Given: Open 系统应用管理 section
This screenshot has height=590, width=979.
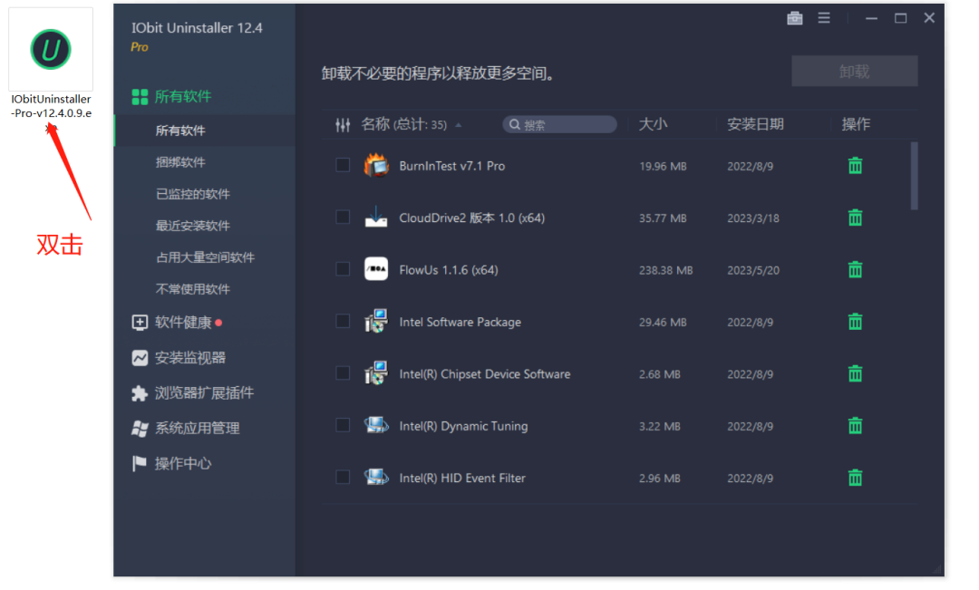Looking at the screenshot, I should [197, 428].
